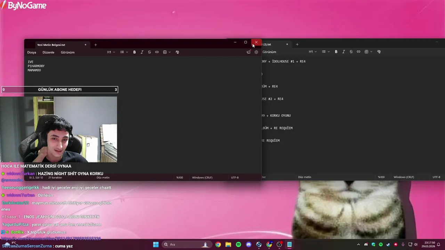
Task: Insert link in the front Notepad window
Action: (x=157, y=52)
